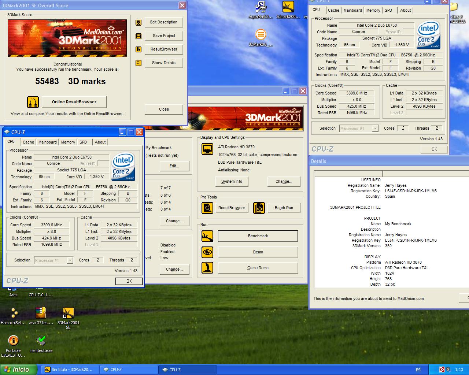Select the memtest.exe desktop icon
Viewport: 469px width, 375px height.
(41, 344)
